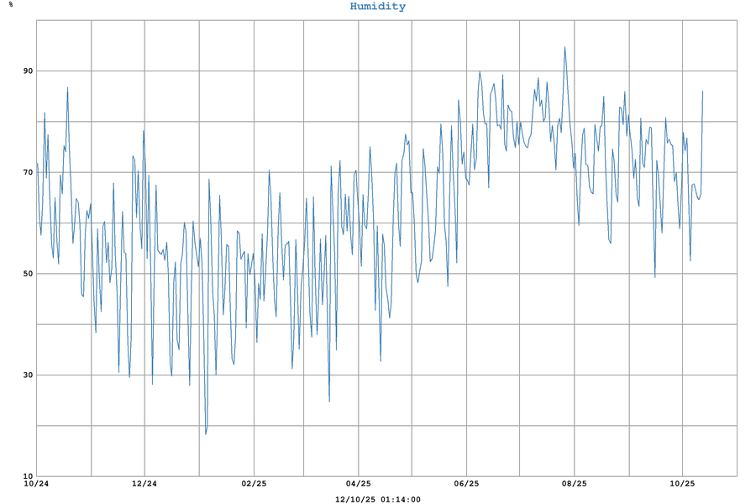Screen dimensions: 756x504
Task: Select the 90 label on the y-axis
Action: 28,71
